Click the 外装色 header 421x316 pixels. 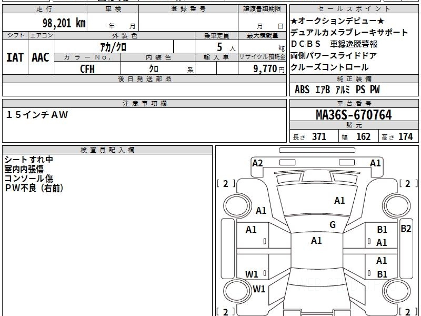125,35
